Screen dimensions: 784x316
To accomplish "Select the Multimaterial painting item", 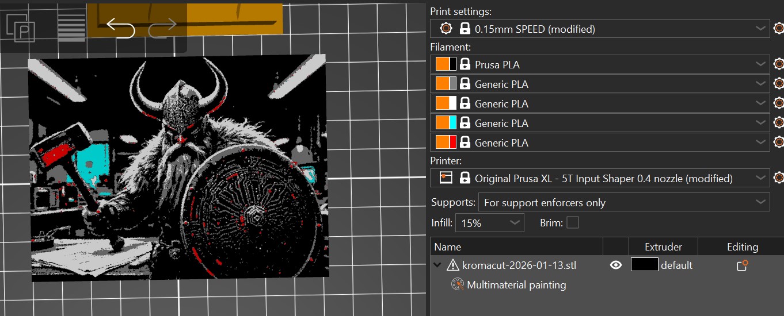I will coord(516,284).
